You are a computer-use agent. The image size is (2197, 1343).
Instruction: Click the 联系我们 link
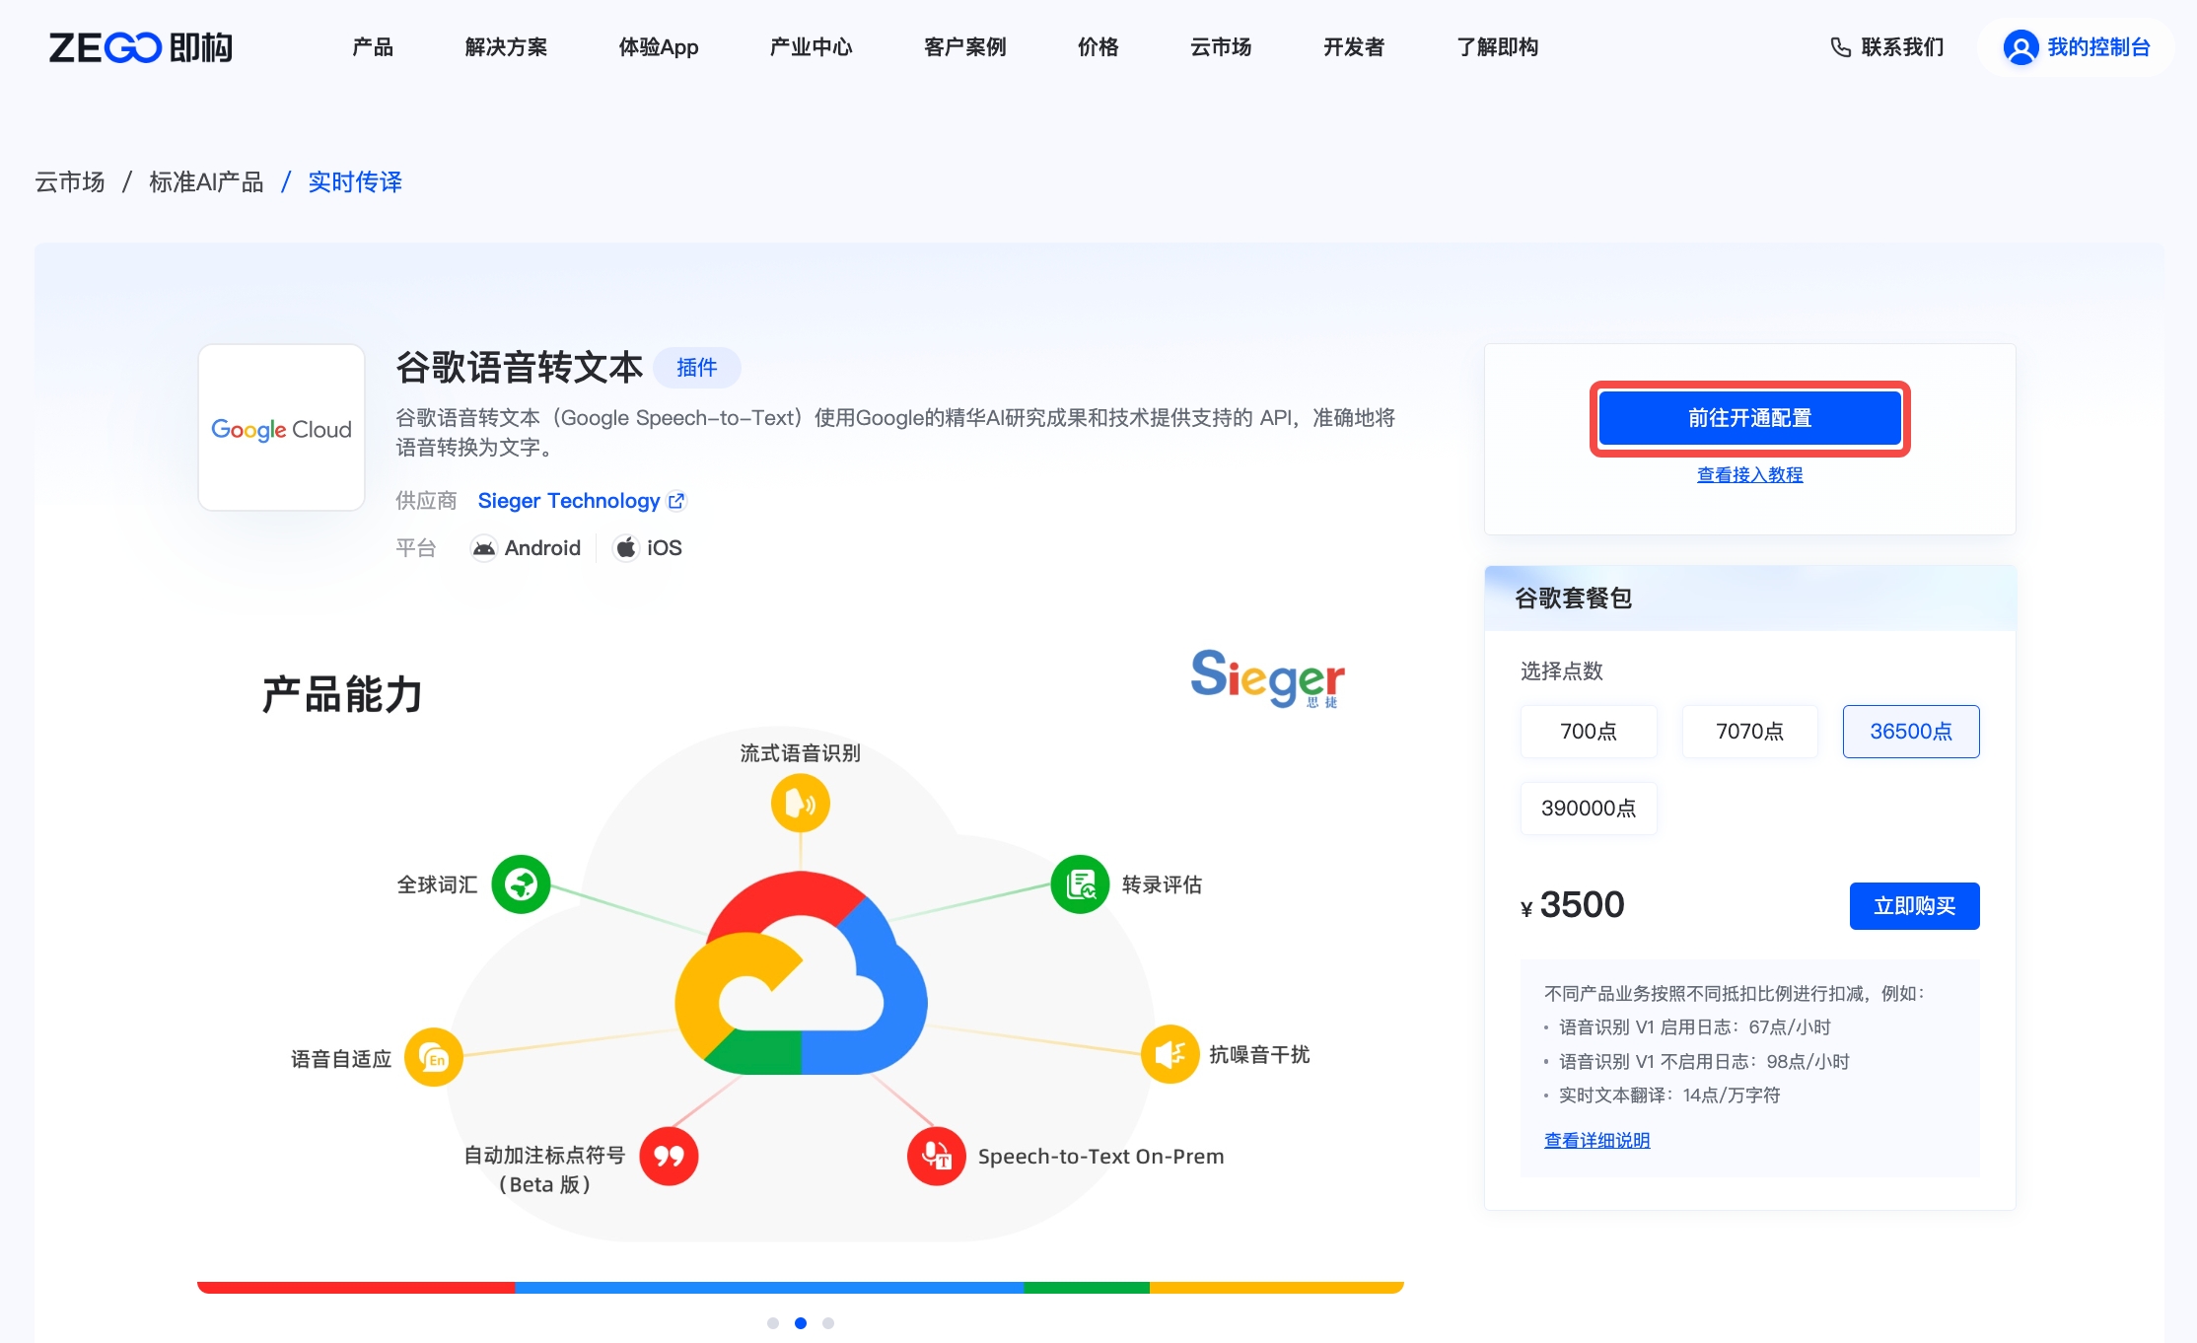[1902, 47]
